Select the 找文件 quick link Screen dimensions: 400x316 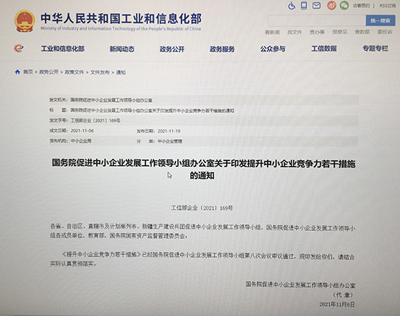coord(295,32)
